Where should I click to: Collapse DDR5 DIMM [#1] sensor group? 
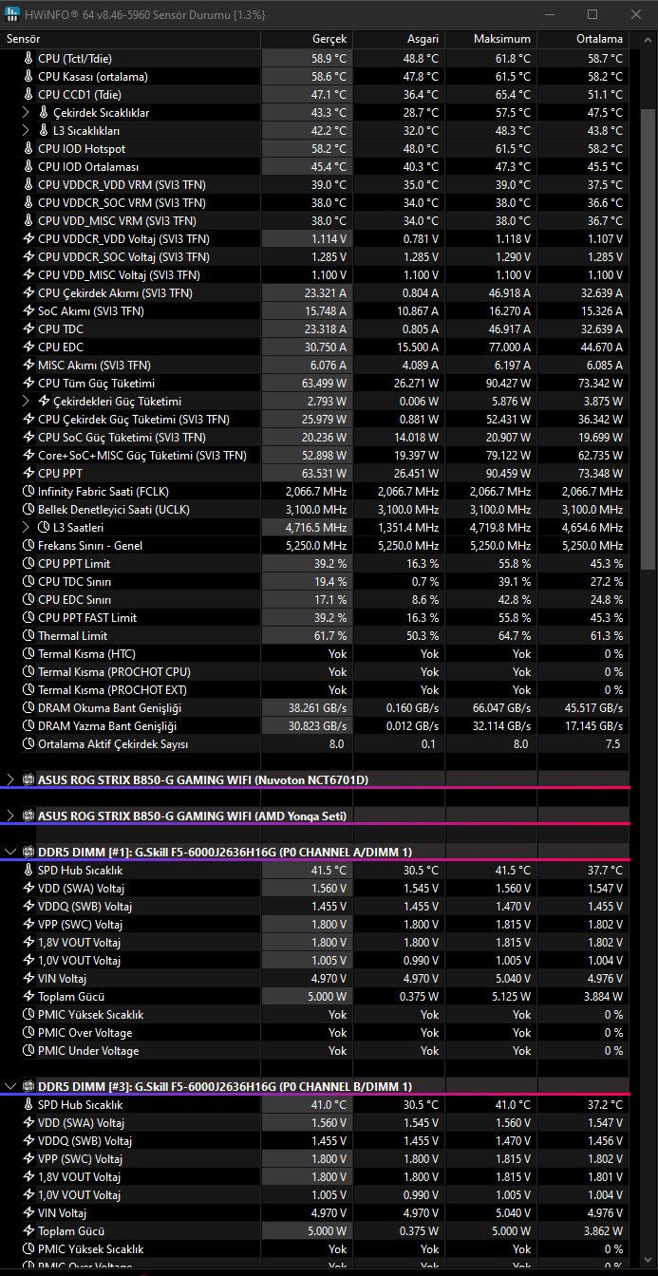11,852
